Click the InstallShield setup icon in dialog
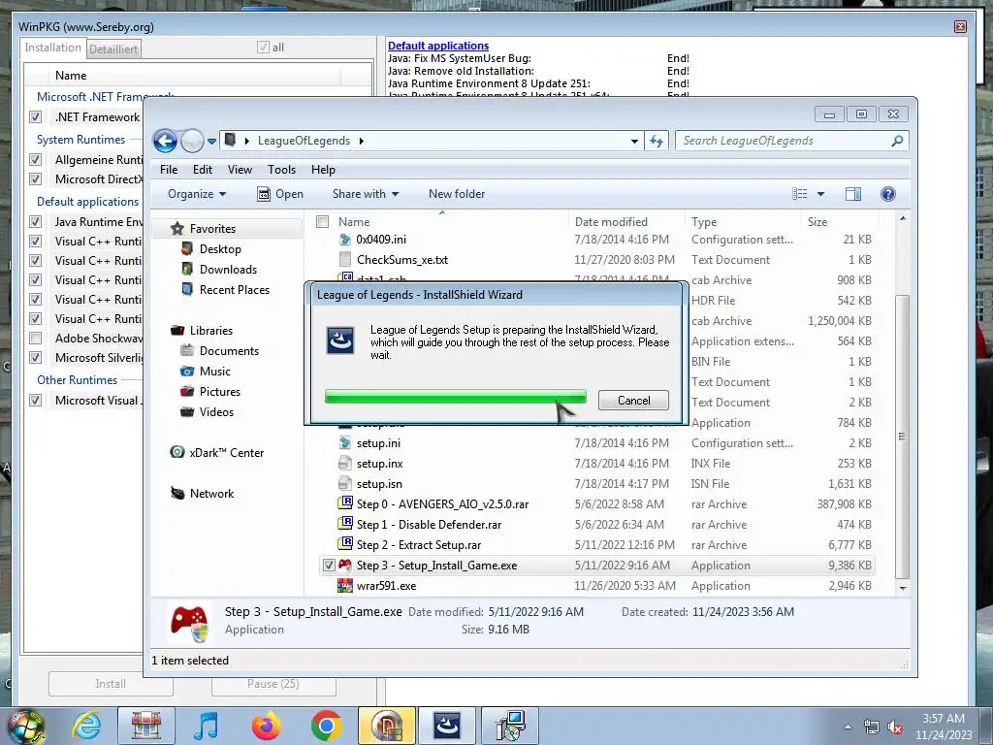 pyautogui.click(x=340, y=340)
